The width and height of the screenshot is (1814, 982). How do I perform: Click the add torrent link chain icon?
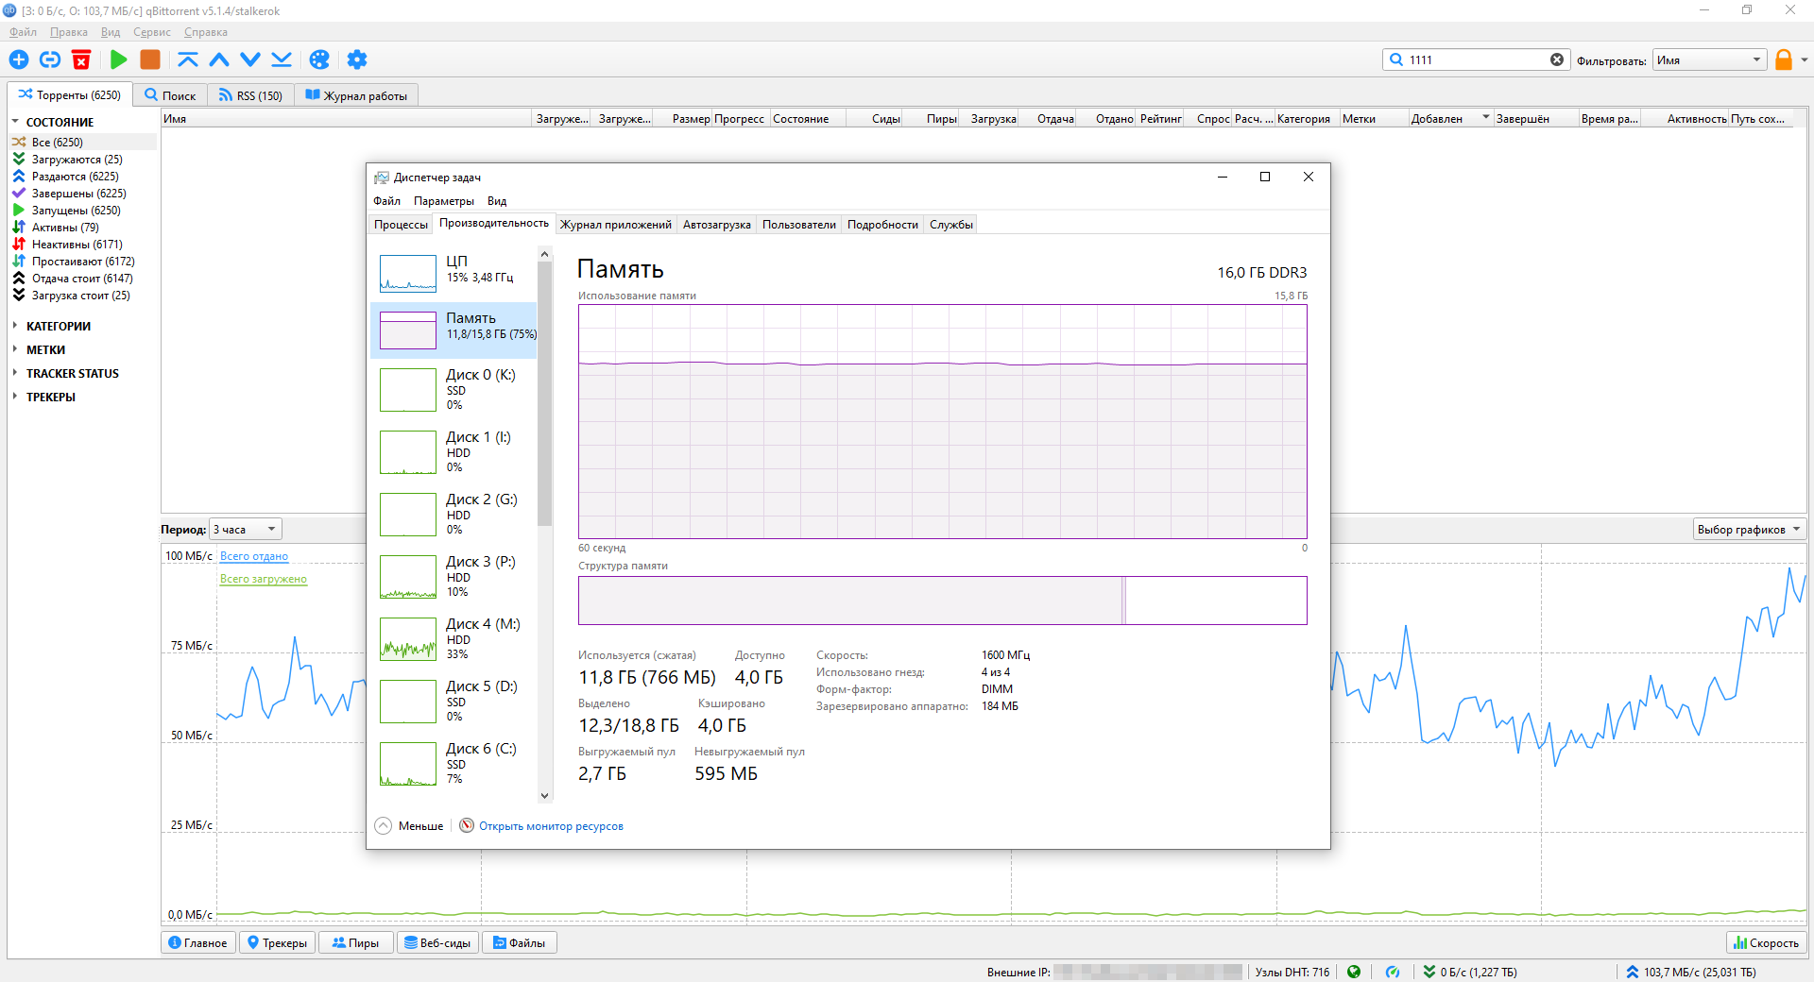tap(50, 59)
